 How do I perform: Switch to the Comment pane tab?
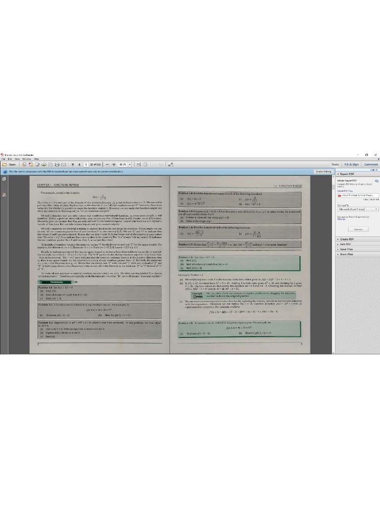371,164
